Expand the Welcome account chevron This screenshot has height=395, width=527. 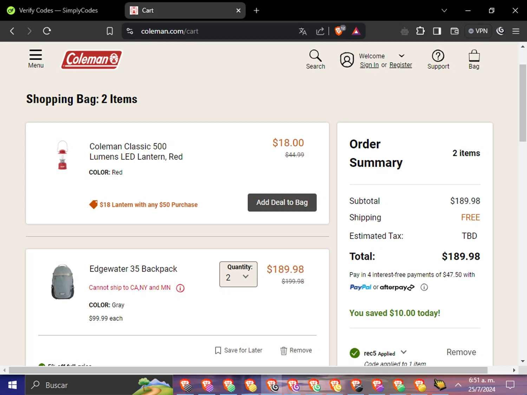(402, 56)
